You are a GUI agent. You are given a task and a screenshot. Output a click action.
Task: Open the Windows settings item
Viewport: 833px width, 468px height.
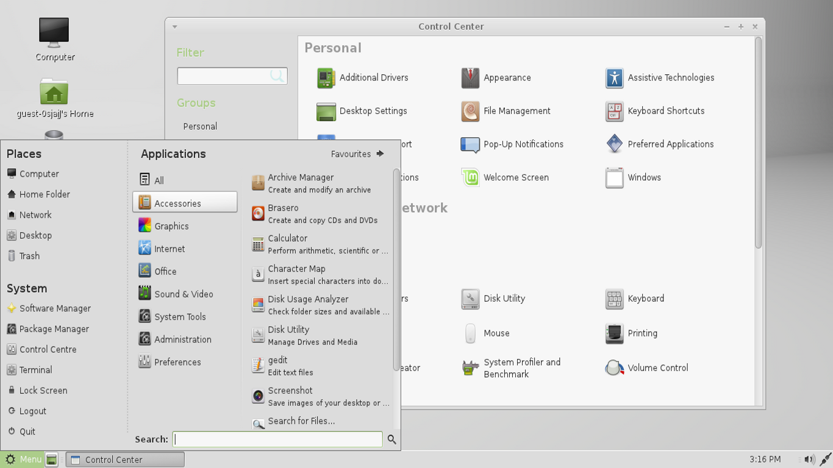point(633,178)
